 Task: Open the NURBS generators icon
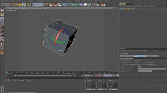coord(73,5)
